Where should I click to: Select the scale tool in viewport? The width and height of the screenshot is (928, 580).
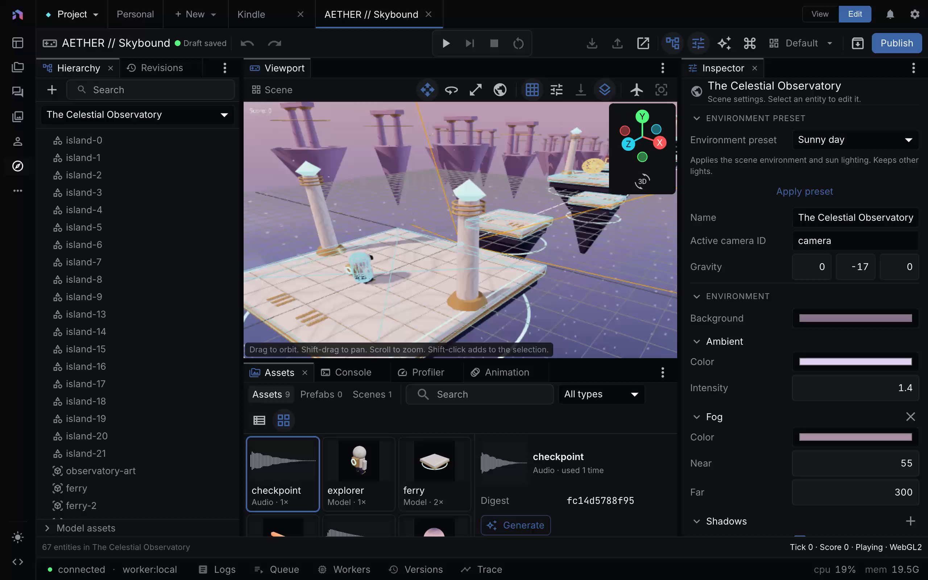tap(476, 90)
